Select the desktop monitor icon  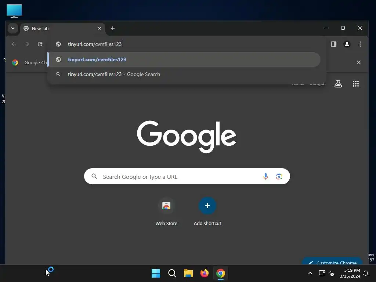coord(14,11)
